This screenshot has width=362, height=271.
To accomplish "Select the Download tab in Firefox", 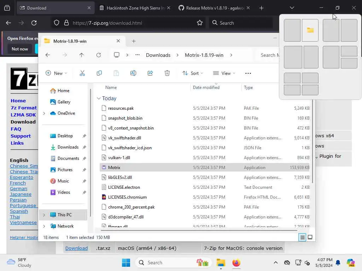I will tap(56, 8).
